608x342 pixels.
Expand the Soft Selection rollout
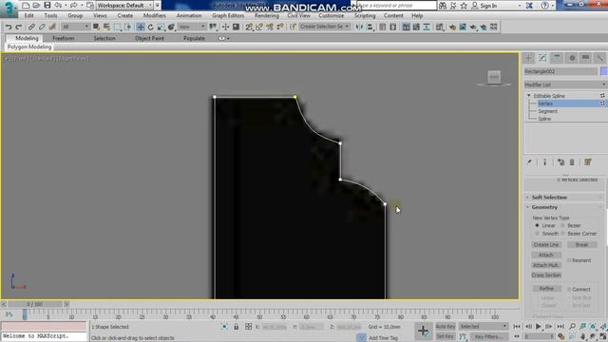[x=549, y=198]
